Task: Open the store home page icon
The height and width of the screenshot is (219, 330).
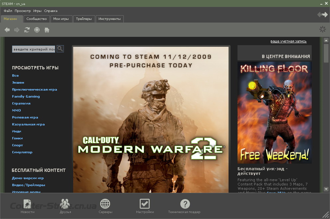Action: click(47, 30)
